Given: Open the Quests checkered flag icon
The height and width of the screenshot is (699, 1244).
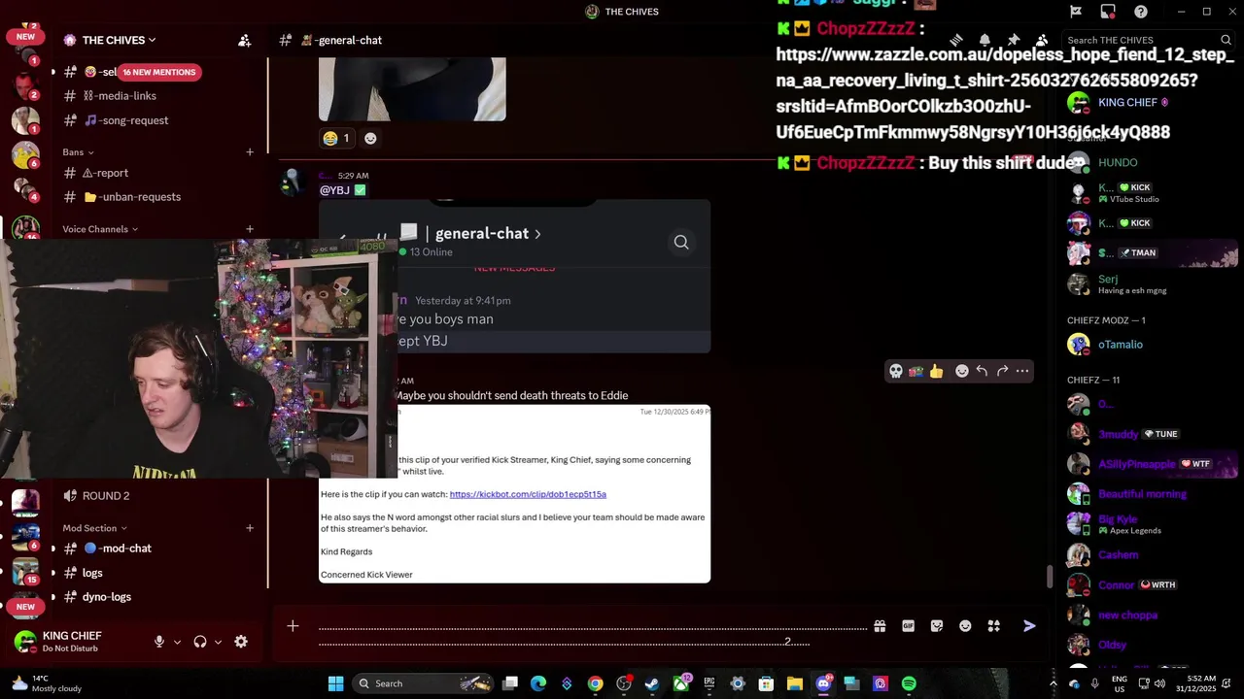Looking at the screenshot, I should tap(1076, 12).
